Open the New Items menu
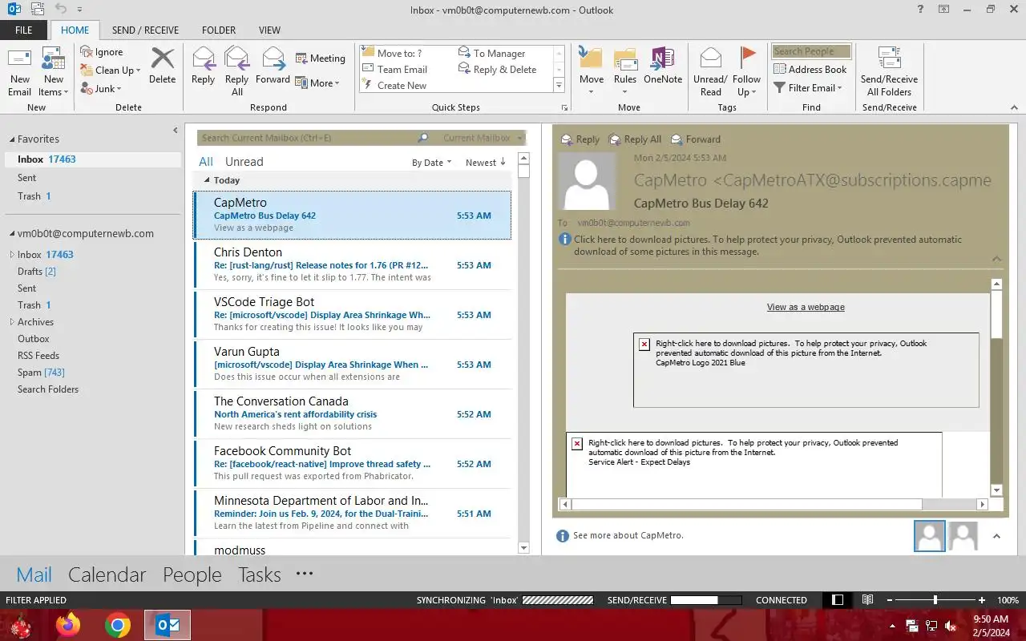 (x=53, y=71)
